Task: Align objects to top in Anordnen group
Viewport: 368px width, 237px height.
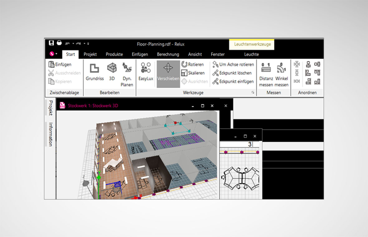Action: [x=317, y=73]
